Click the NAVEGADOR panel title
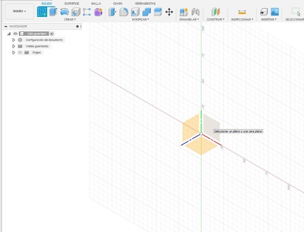The height and width of the screenshot is (232, 304). [18, 26]
